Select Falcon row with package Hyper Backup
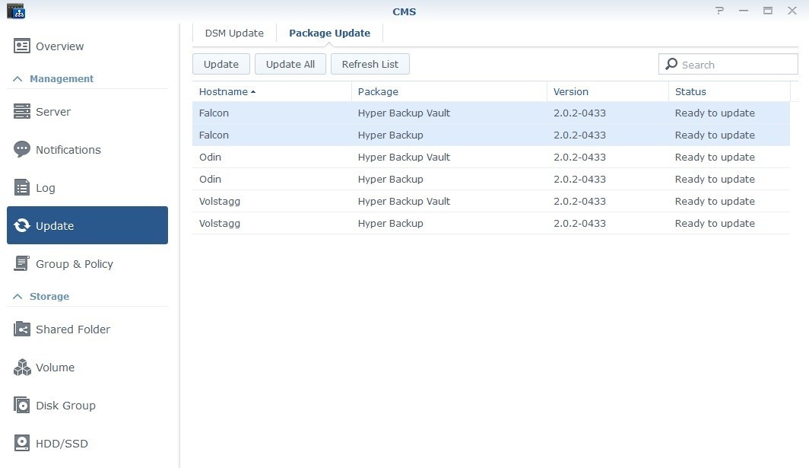The width and height of the screenshot is (809, 468). (x=491, y=135)
